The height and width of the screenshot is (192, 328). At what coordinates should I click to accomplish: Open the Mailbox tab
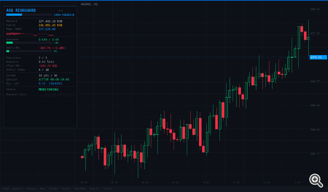coord(53,189)
